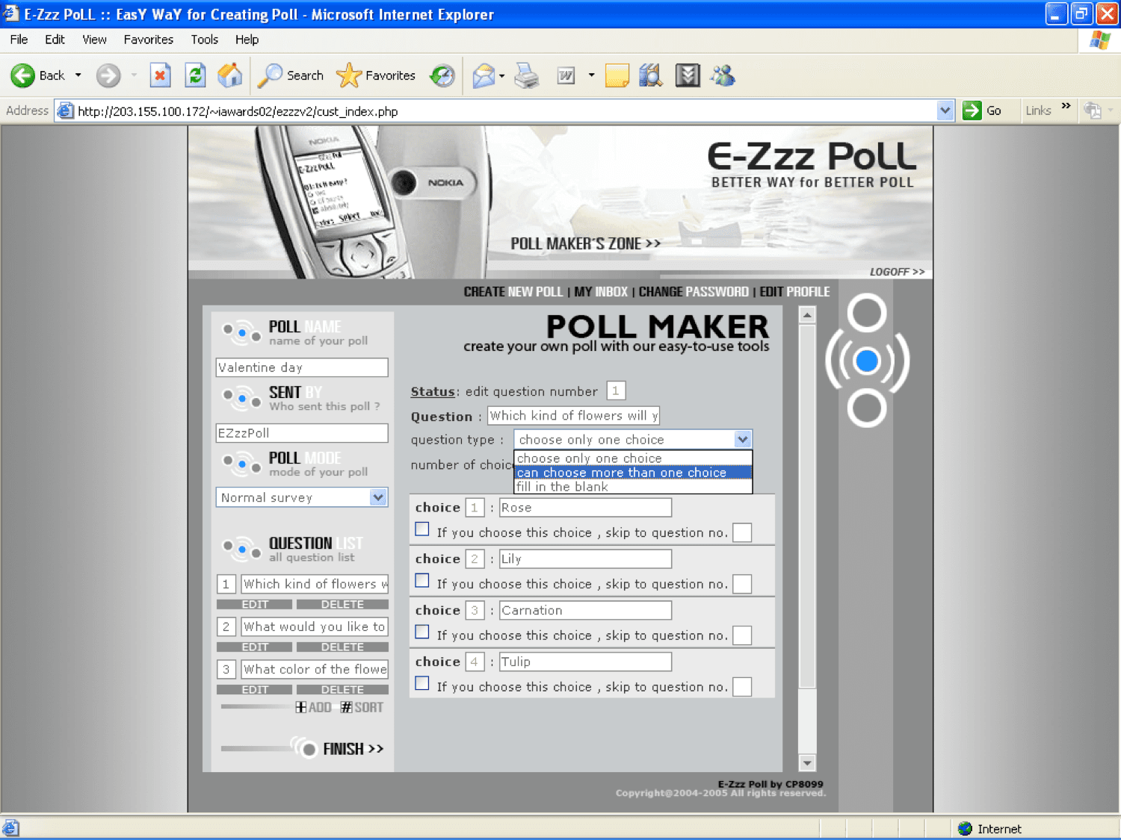This screenshot has width=1121, height=840.
Task: Open the Normal survey poll mode dropdown
Action: (x=378, y=497)
